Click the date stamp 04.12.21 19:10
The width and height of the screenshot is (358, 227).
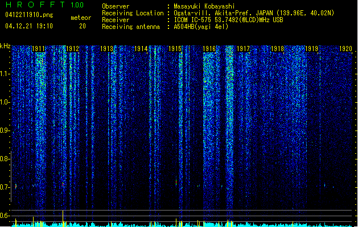(x=29, y=26)
